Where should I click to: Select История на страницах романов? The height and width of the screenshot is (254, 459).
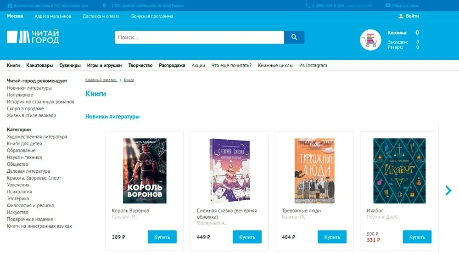coord(40,102)
